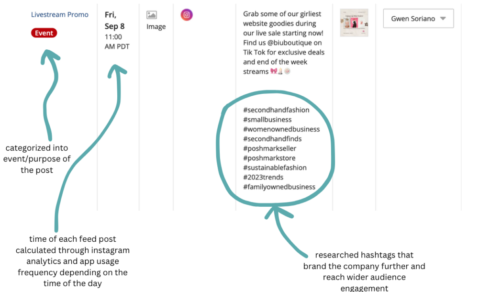This screenshot has height=292, width=490.
Task: Click the #sustainablefashion hashtag
Action: click(x=275, y=168)
